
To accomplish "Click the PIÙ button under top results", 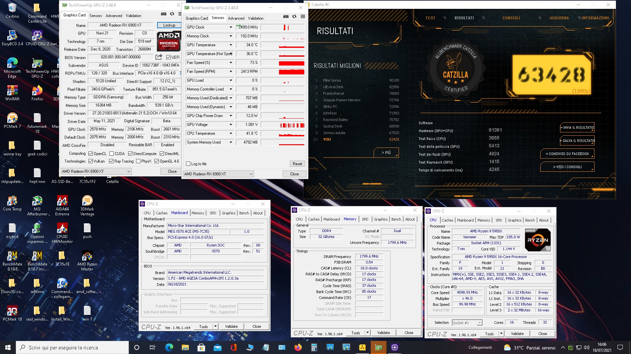I will (x=386, y=152).
